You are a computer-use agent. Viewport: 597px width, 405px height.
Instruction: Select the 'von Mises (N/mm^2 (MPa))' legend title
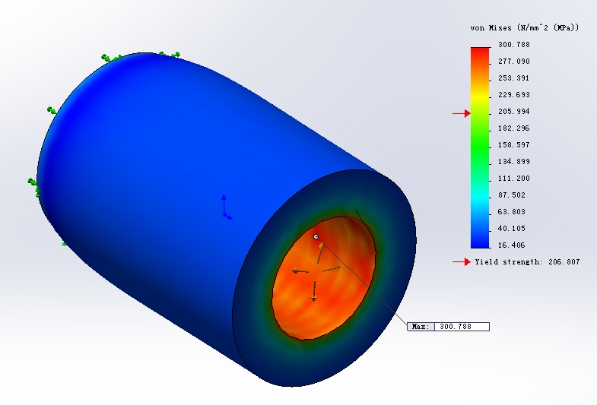[x=524, y=28]
